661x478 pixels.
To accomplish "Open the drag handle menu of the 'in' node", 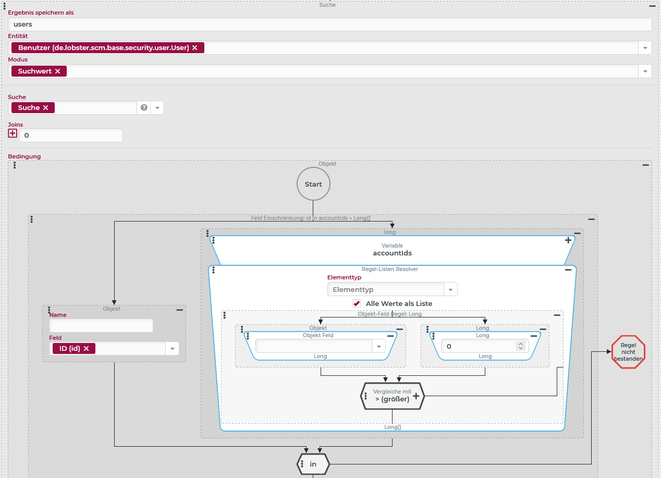I will (x=302, y=464).
